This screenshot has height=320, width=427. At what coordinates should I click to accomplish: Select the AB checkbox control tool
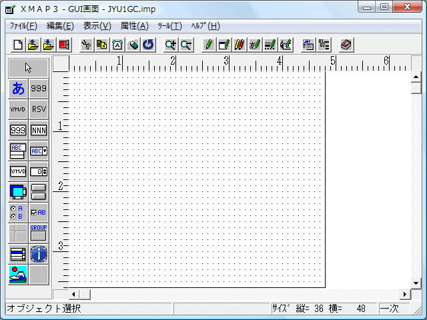point(39,213)
